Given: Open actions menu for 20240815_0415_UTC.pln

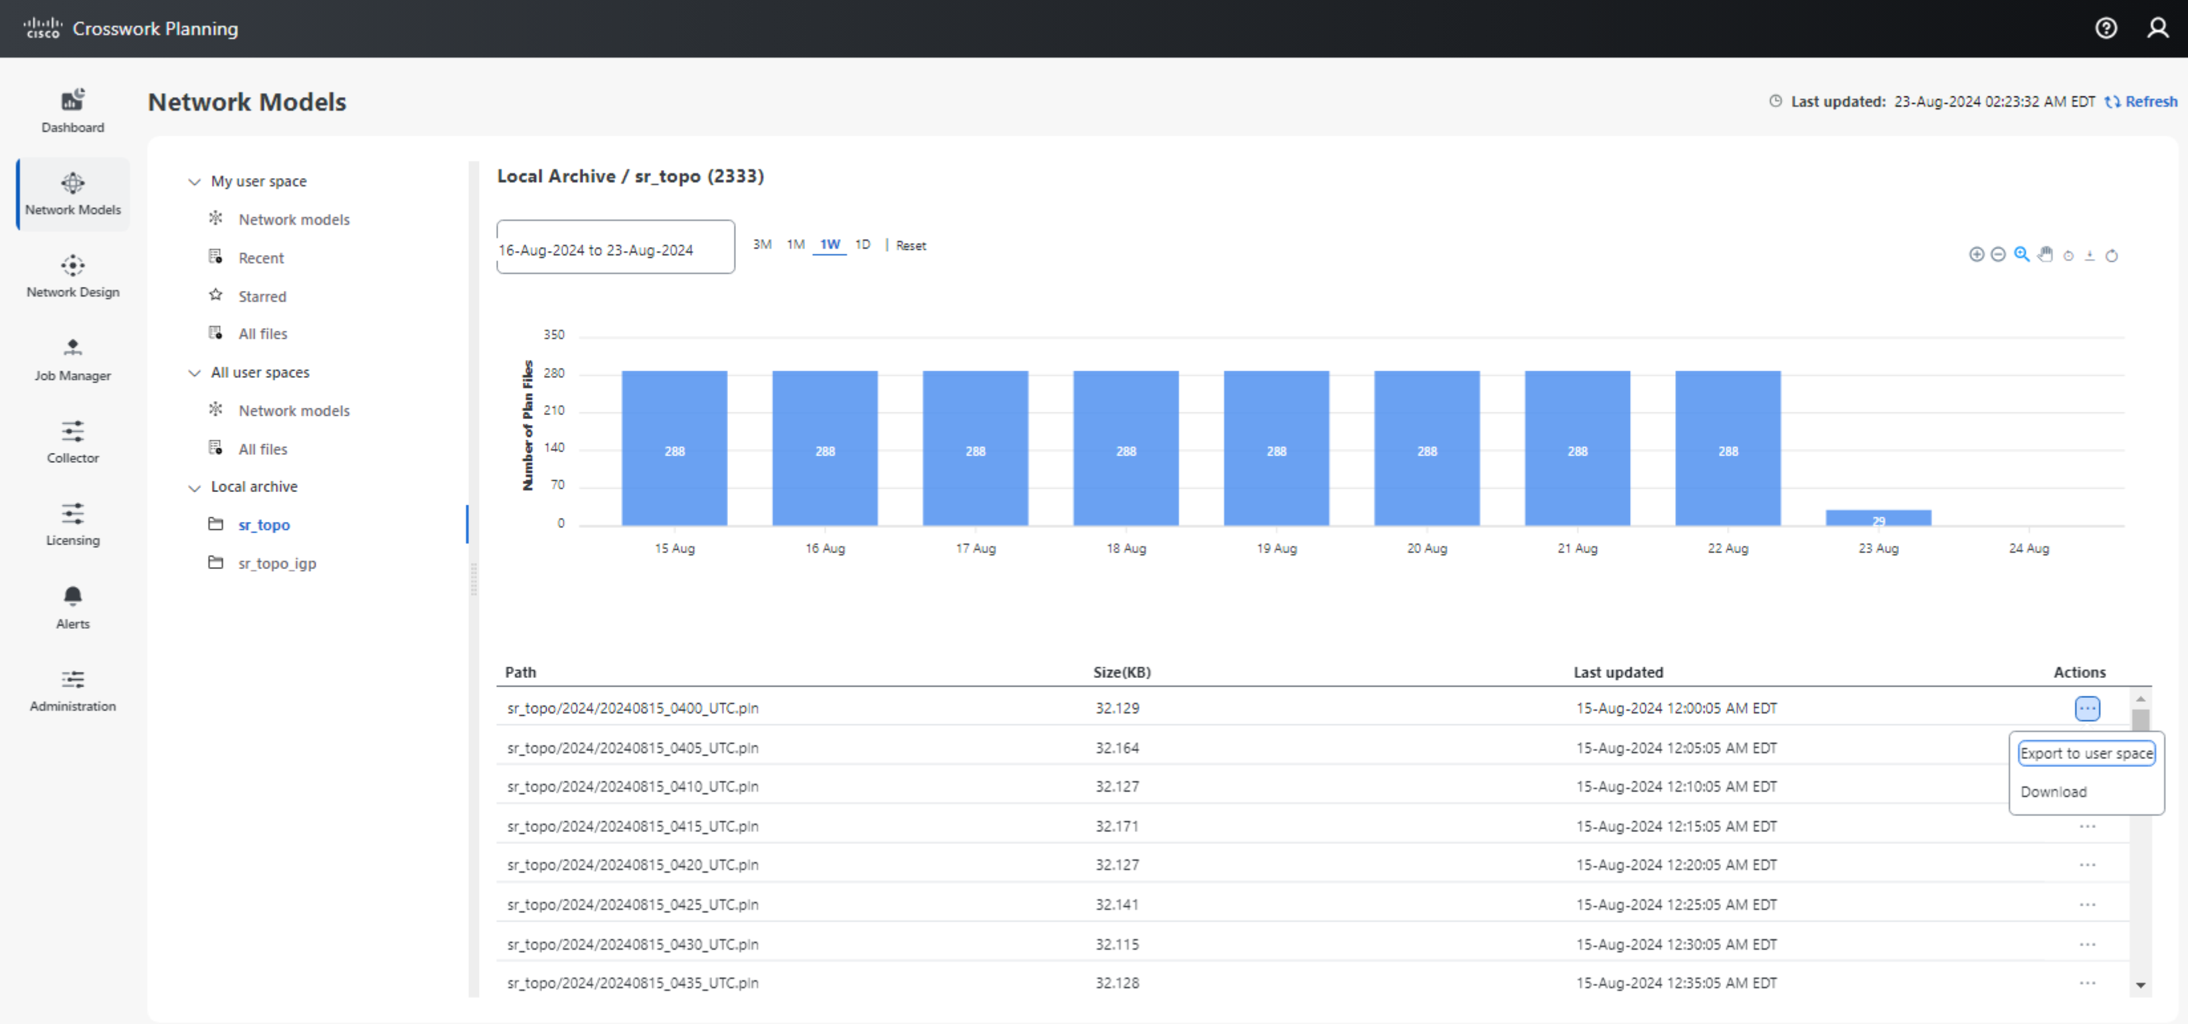Looking at the screenshot, I should [2087, 826].
